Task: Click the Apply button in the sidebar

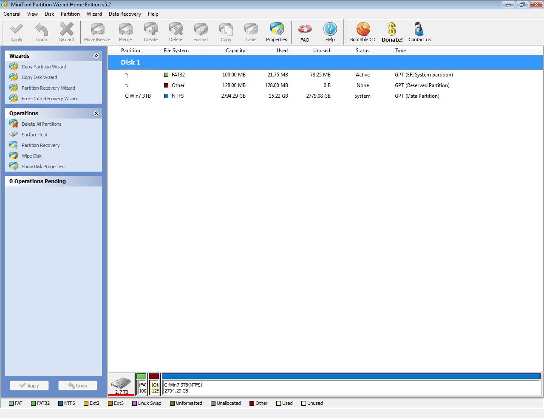Action: point(29,385)
